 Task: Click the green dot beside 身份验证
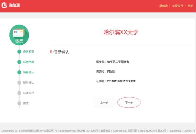click(19, 52)
